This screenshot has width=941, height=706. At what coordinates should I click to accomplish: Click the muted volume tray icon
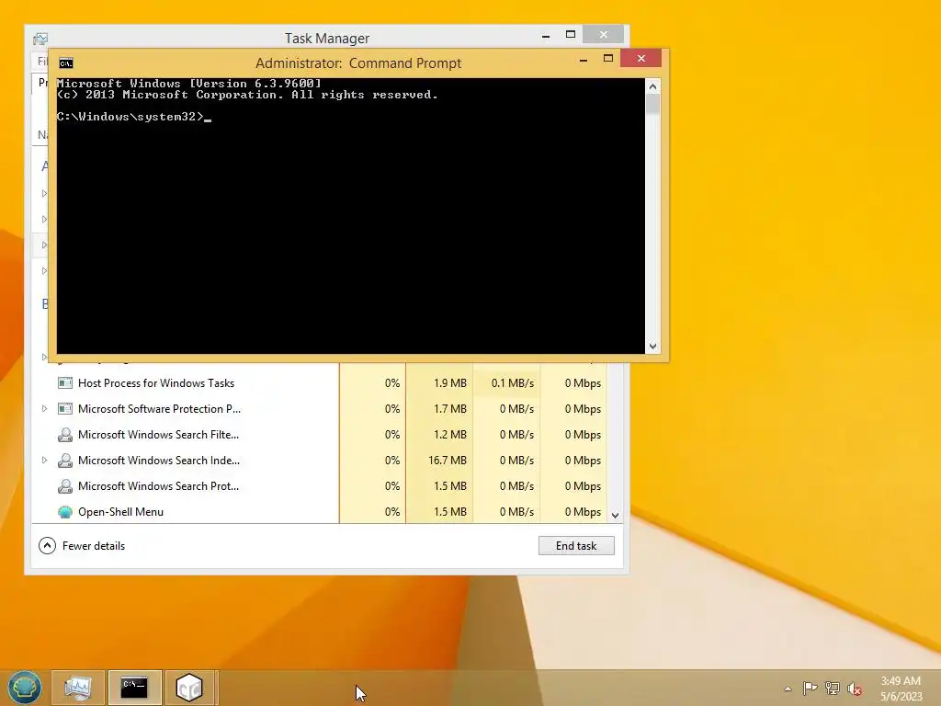point(855,689)
